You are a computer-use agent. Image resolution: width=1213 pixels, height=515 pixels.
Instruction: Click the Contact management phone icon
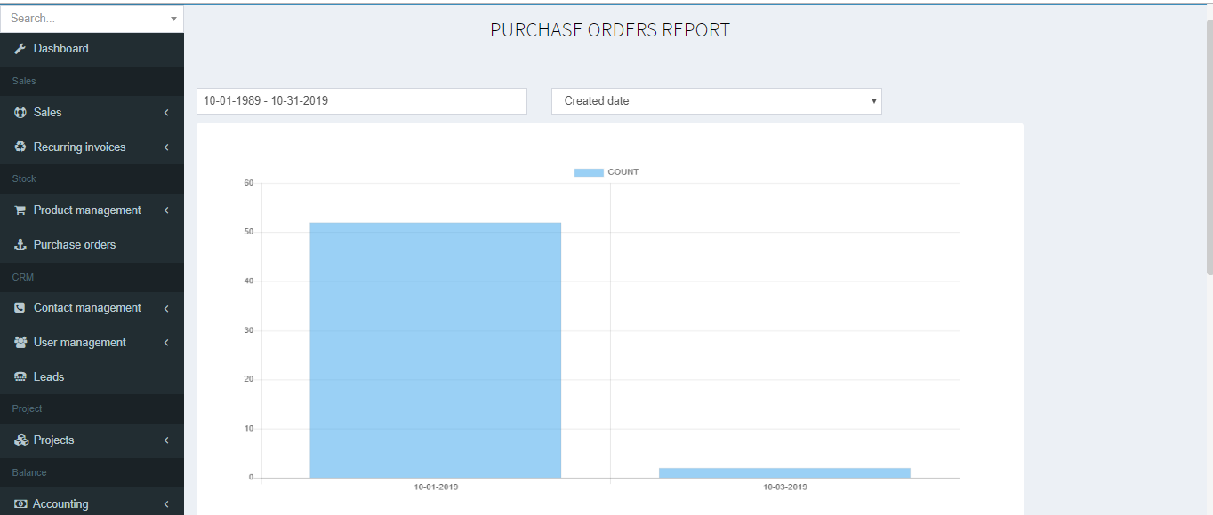(x=20, y=308)
